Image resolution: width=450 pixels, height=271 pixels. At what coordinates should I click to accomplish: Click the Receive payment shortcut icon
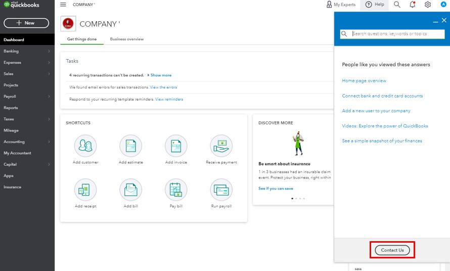pos(221,146)
